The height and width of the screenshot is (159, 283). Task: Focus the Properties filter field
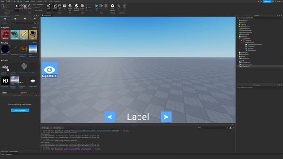[259, 87]
